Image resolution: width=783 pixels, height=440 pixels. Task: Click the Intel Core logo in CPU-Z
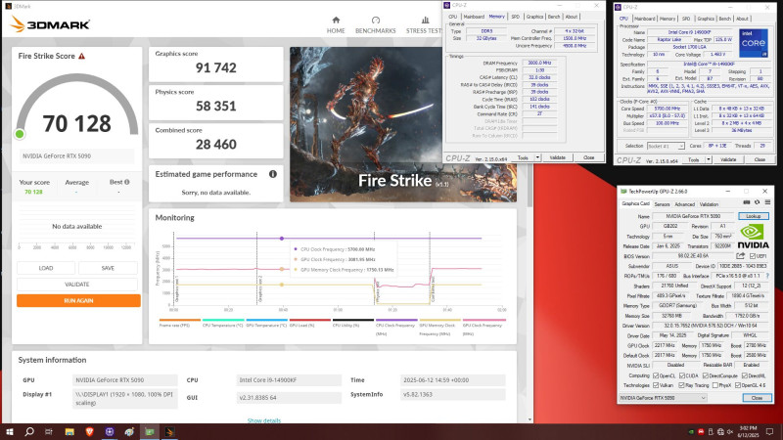click(753, 43)
